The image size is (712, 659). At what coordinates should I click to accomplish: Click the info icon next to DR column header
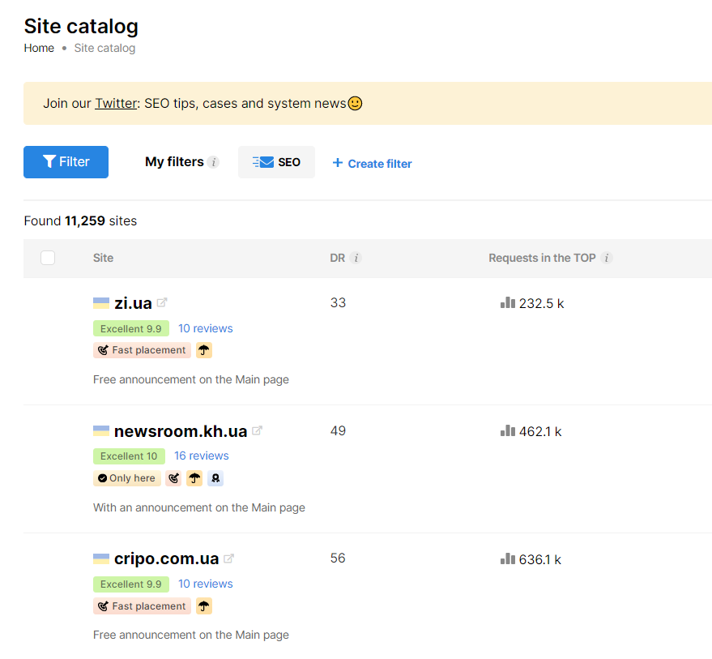tap(356, 257)
